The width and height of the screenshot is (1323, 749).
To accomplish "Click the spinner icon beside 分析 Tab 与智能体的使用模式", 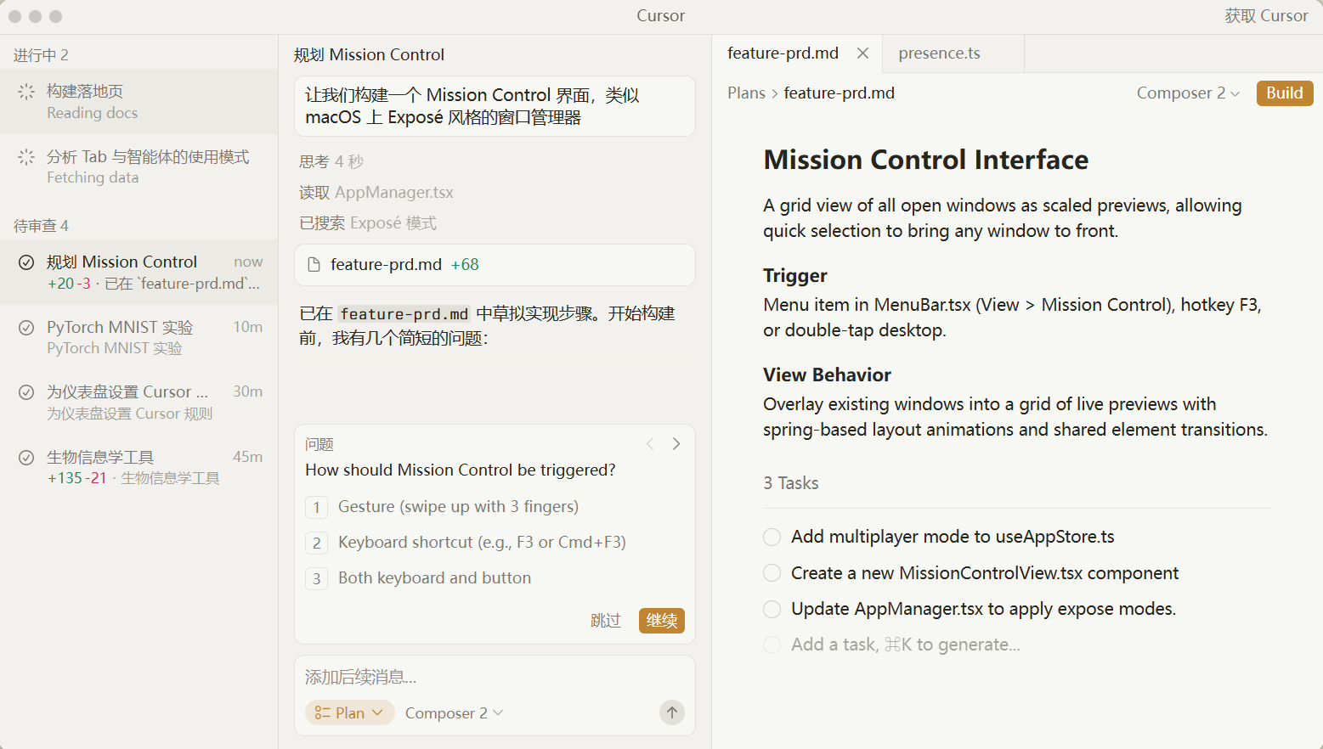I will click(x=26, y=157).
